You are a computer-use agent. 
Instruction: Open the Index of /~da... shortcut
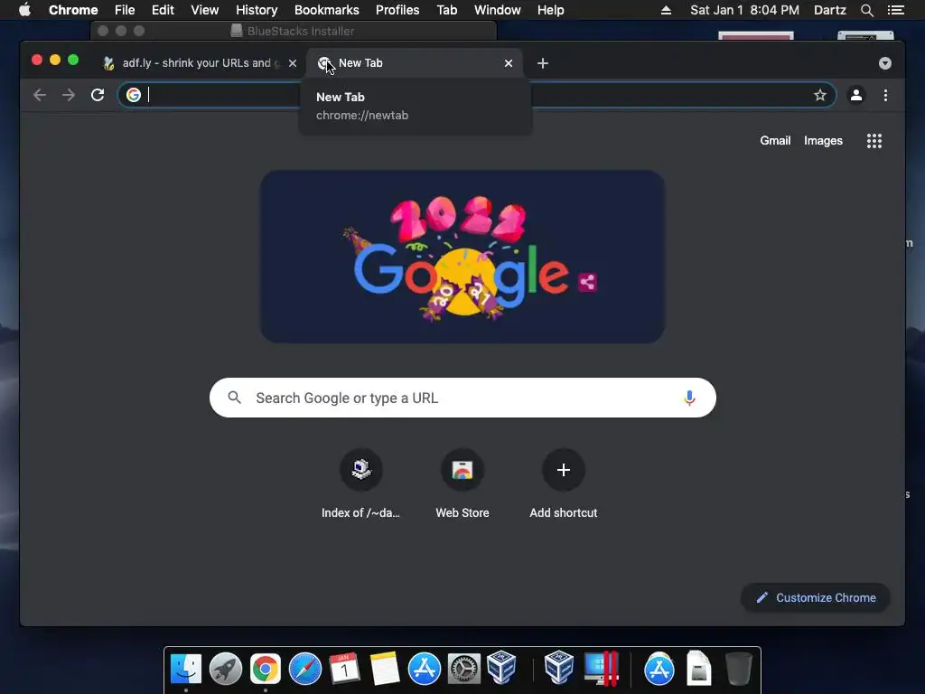(x=361, y=484)
